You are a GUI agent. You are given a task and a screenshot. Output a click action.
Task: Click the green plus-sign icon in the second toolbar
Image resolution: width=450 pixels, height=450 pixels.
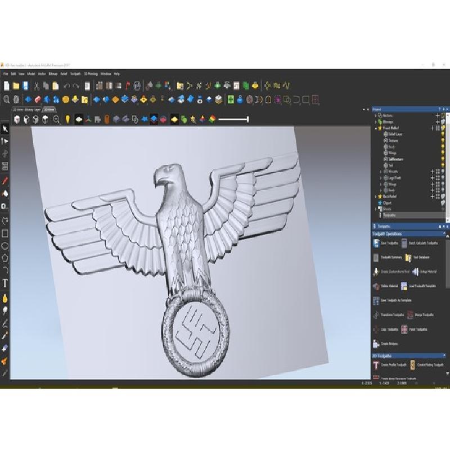pyautogui.click(x=231, y=100)
